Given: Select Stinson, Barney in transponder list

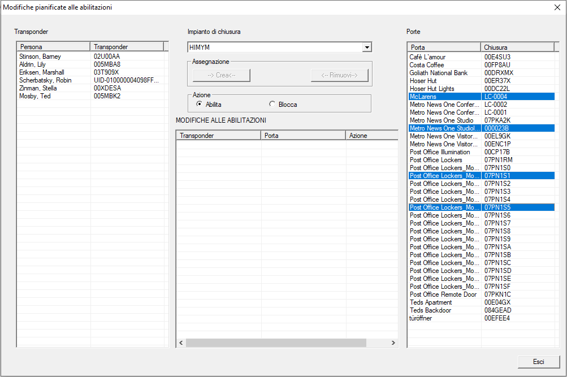Looking at the screenshot, I should pos(40,57).
